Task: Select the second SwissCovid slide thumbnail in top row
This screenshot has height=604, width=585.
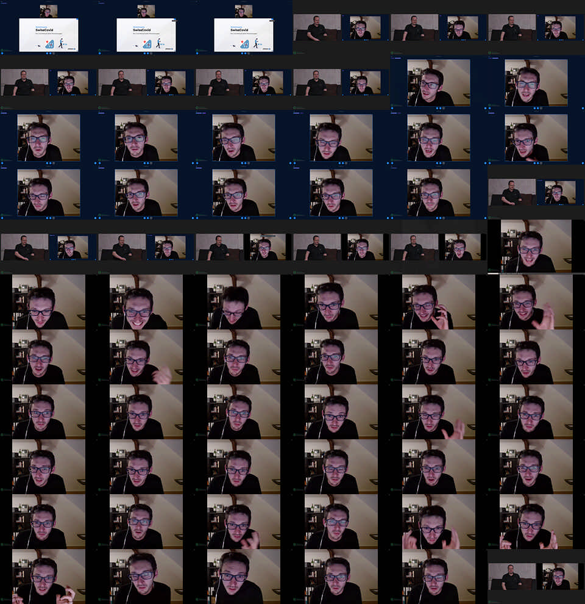Action: (x=146, y=27)
